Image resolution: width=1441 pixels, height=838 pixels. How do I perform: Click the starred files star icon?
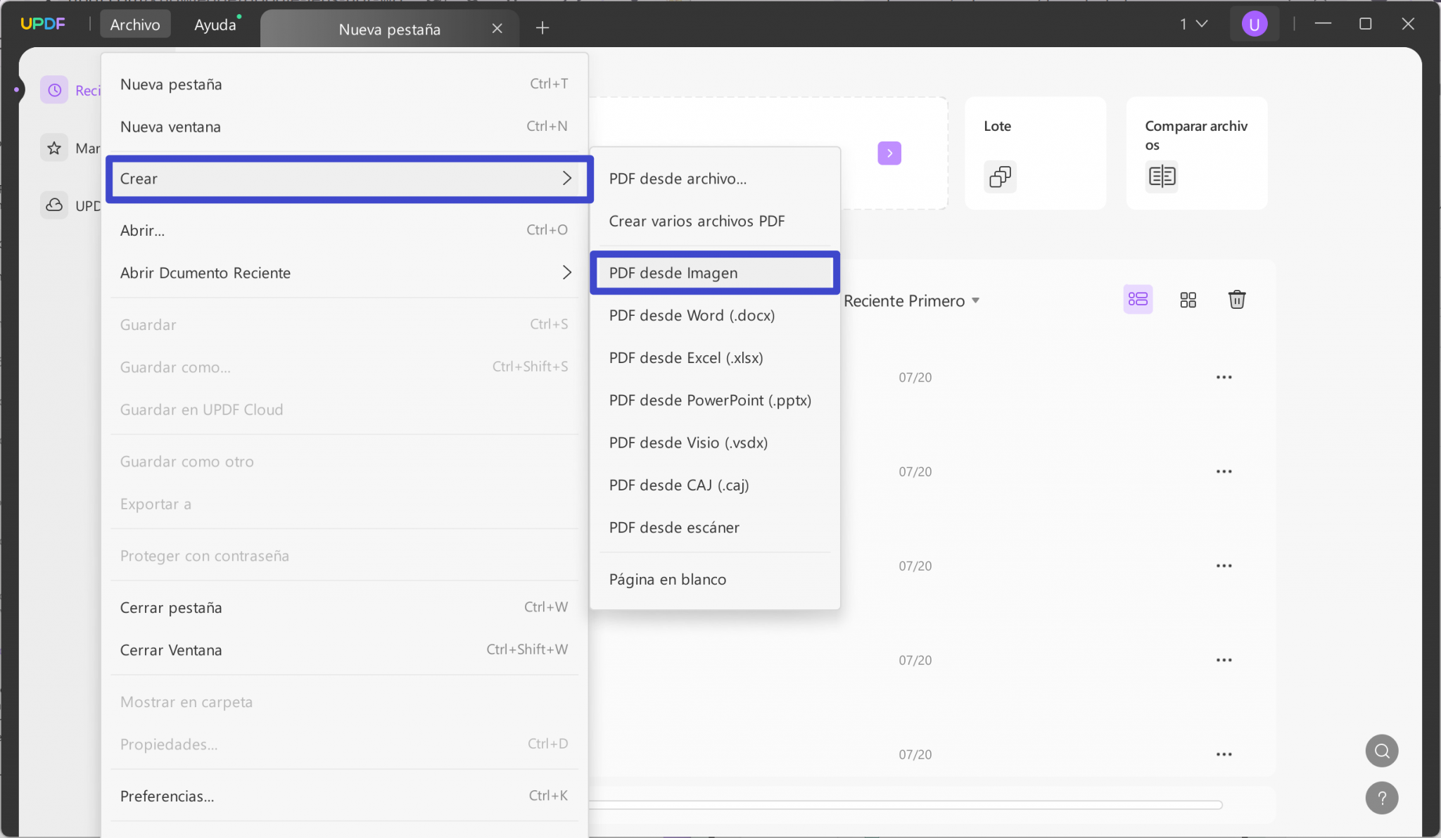pyautogui.click(x=54, y=148)
